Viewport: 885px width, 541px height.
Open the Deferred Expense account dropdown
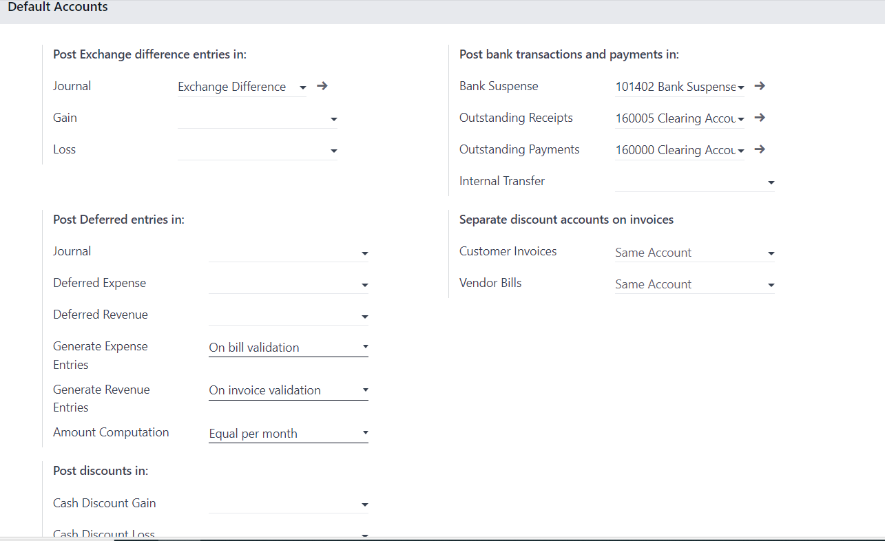pyautogui.click(x=365, y=284)
